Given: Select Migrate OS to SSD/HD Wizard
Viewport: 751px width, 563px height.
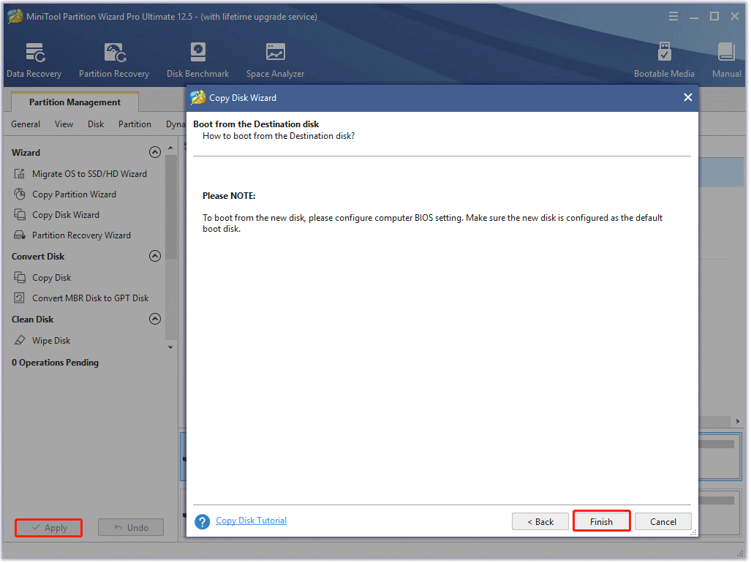Looking at the screenshot, I should 89,174.
